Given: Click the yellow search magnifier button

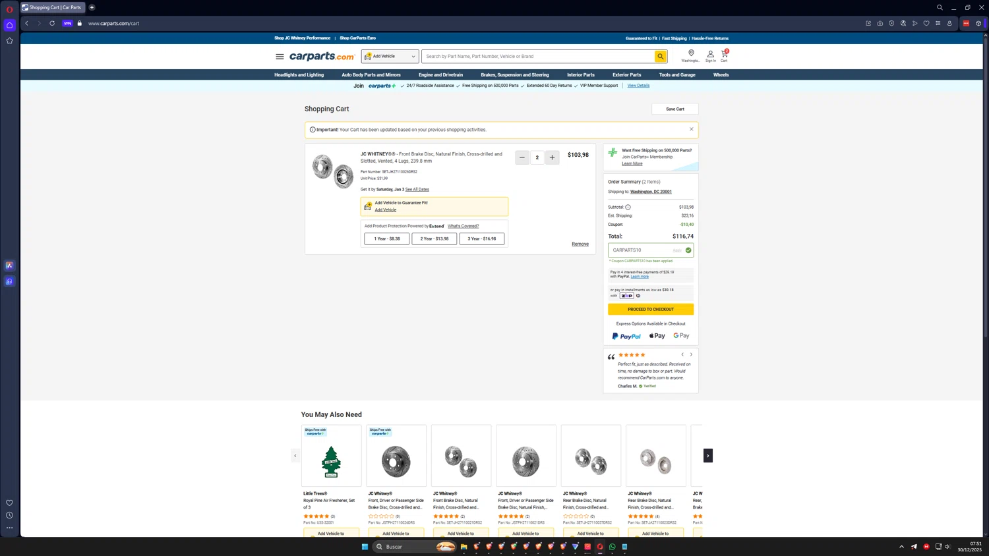Looking at the screenshot, I should 660,57.
